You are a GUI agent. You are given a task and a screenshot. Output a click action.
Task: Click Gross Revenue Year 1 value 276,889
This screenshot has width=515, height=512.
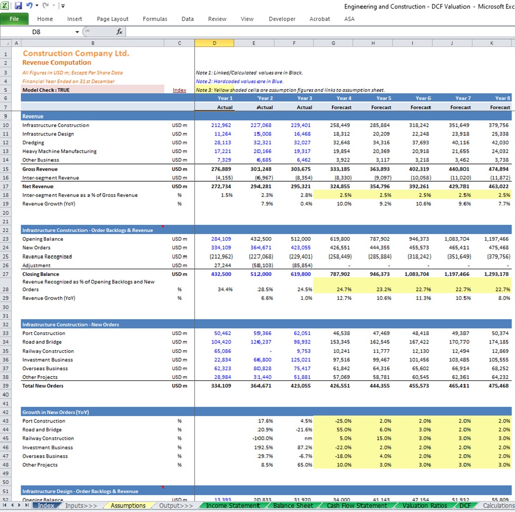click(x=221, y=169)
